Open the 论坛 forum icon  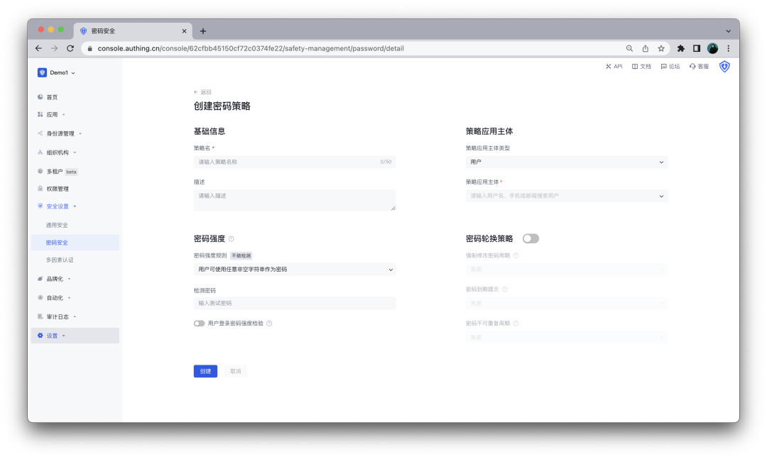click(670, 66)
